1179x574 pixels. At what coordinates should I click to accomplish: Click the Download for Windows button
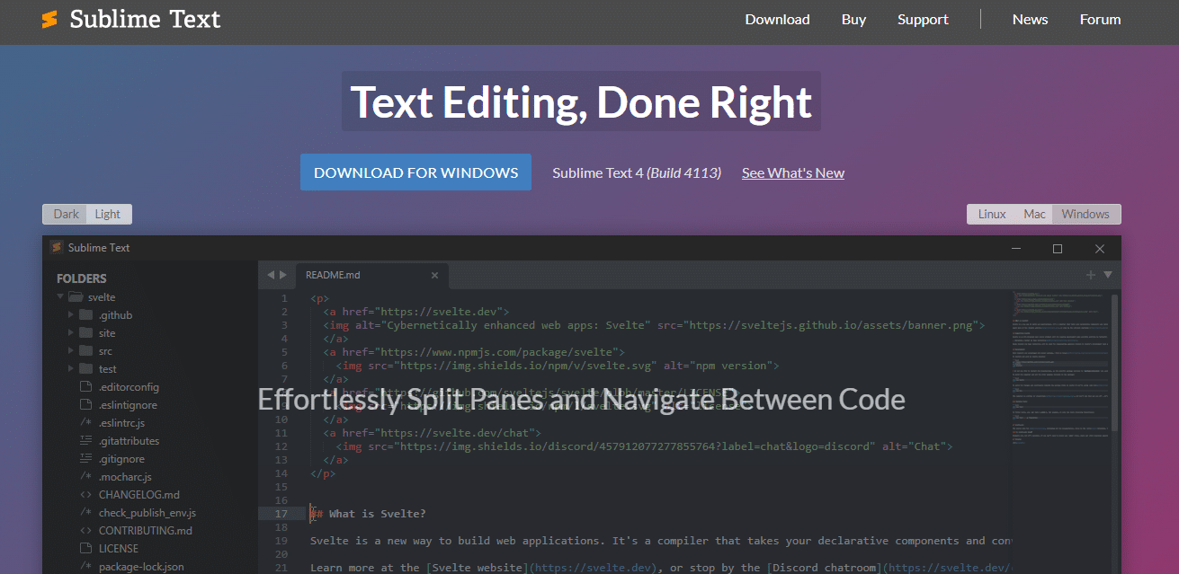415,172
